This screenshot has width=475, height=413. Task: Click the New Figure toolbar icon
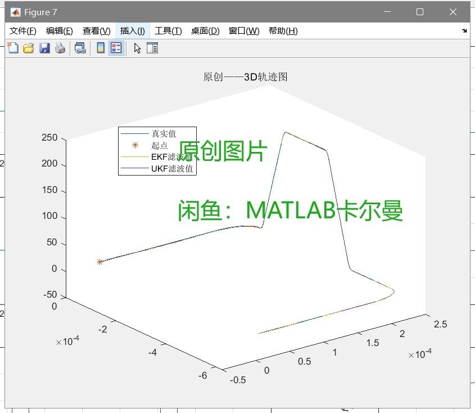coord(13,48)
